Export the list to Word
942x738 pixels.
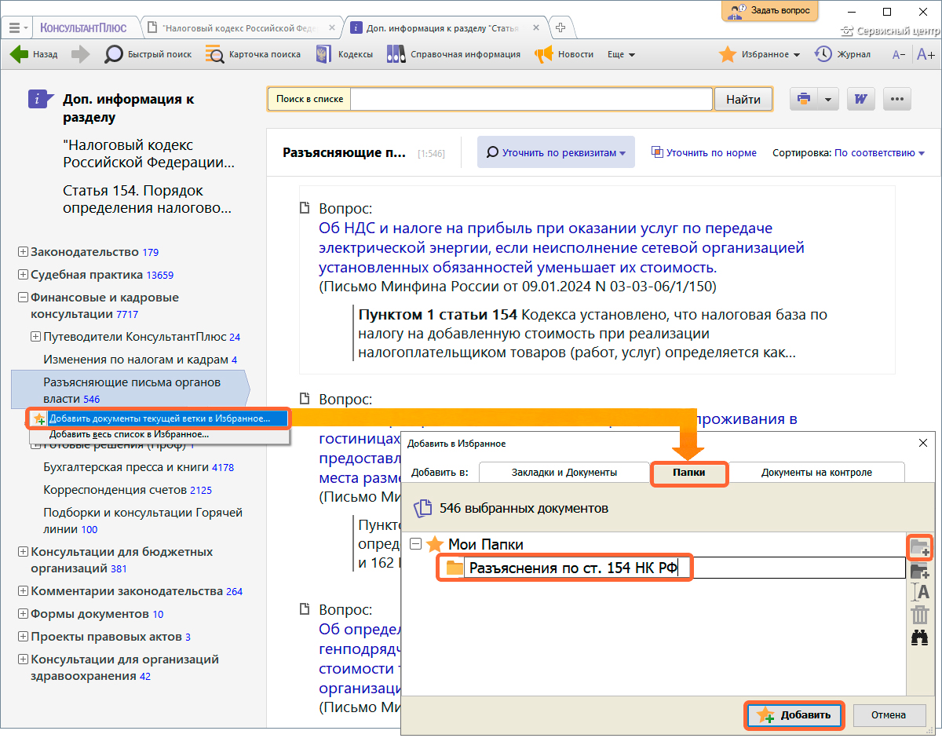861,99
